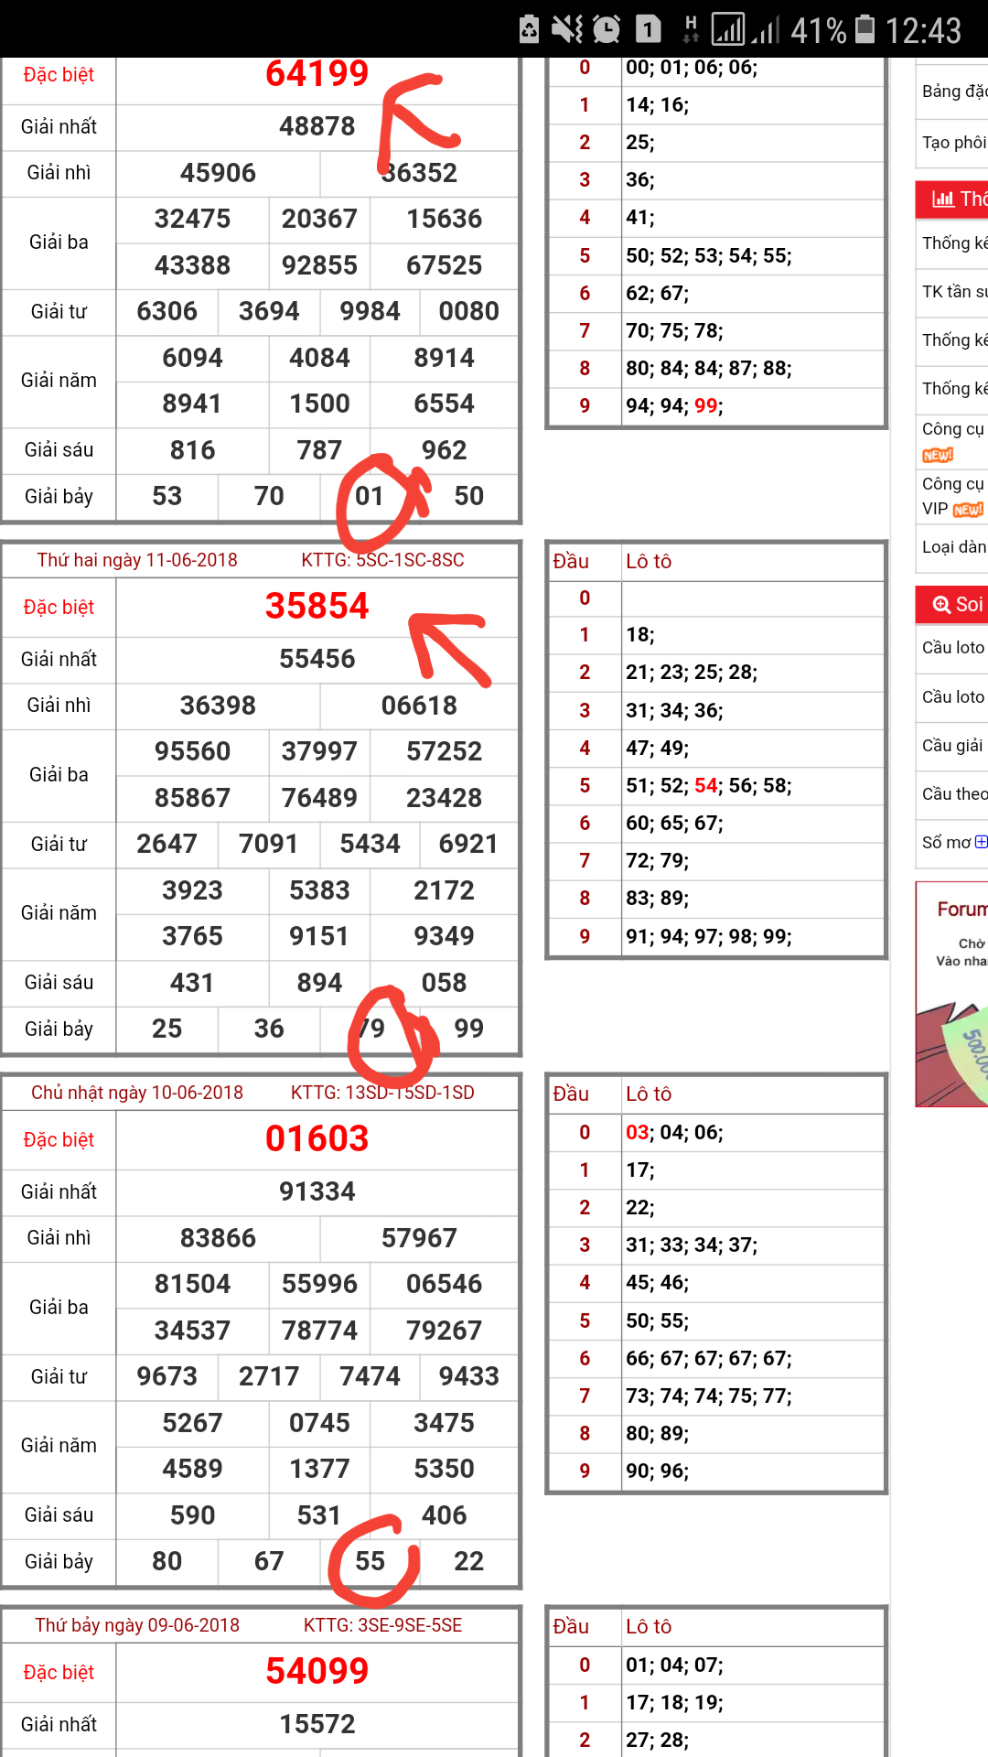Tap the Thứ hai ngày 11-06-2018 heading

coord(137,560)
